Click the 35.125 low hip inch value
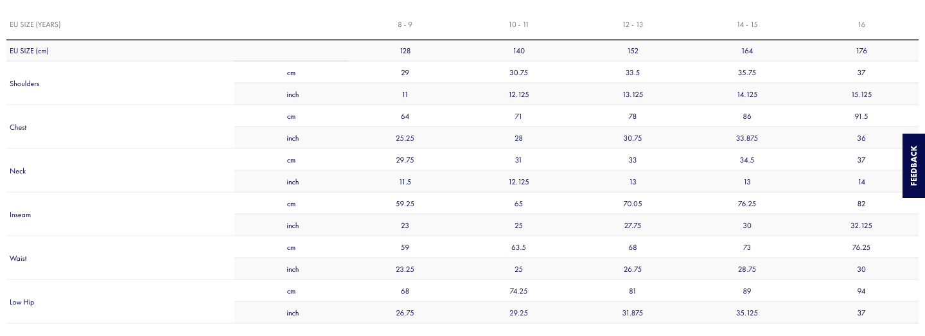 (x=747, y=313)
